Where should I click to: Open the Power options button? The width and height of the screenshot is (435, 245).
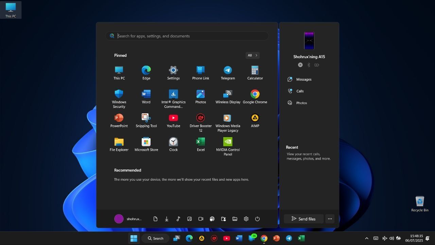257,219
